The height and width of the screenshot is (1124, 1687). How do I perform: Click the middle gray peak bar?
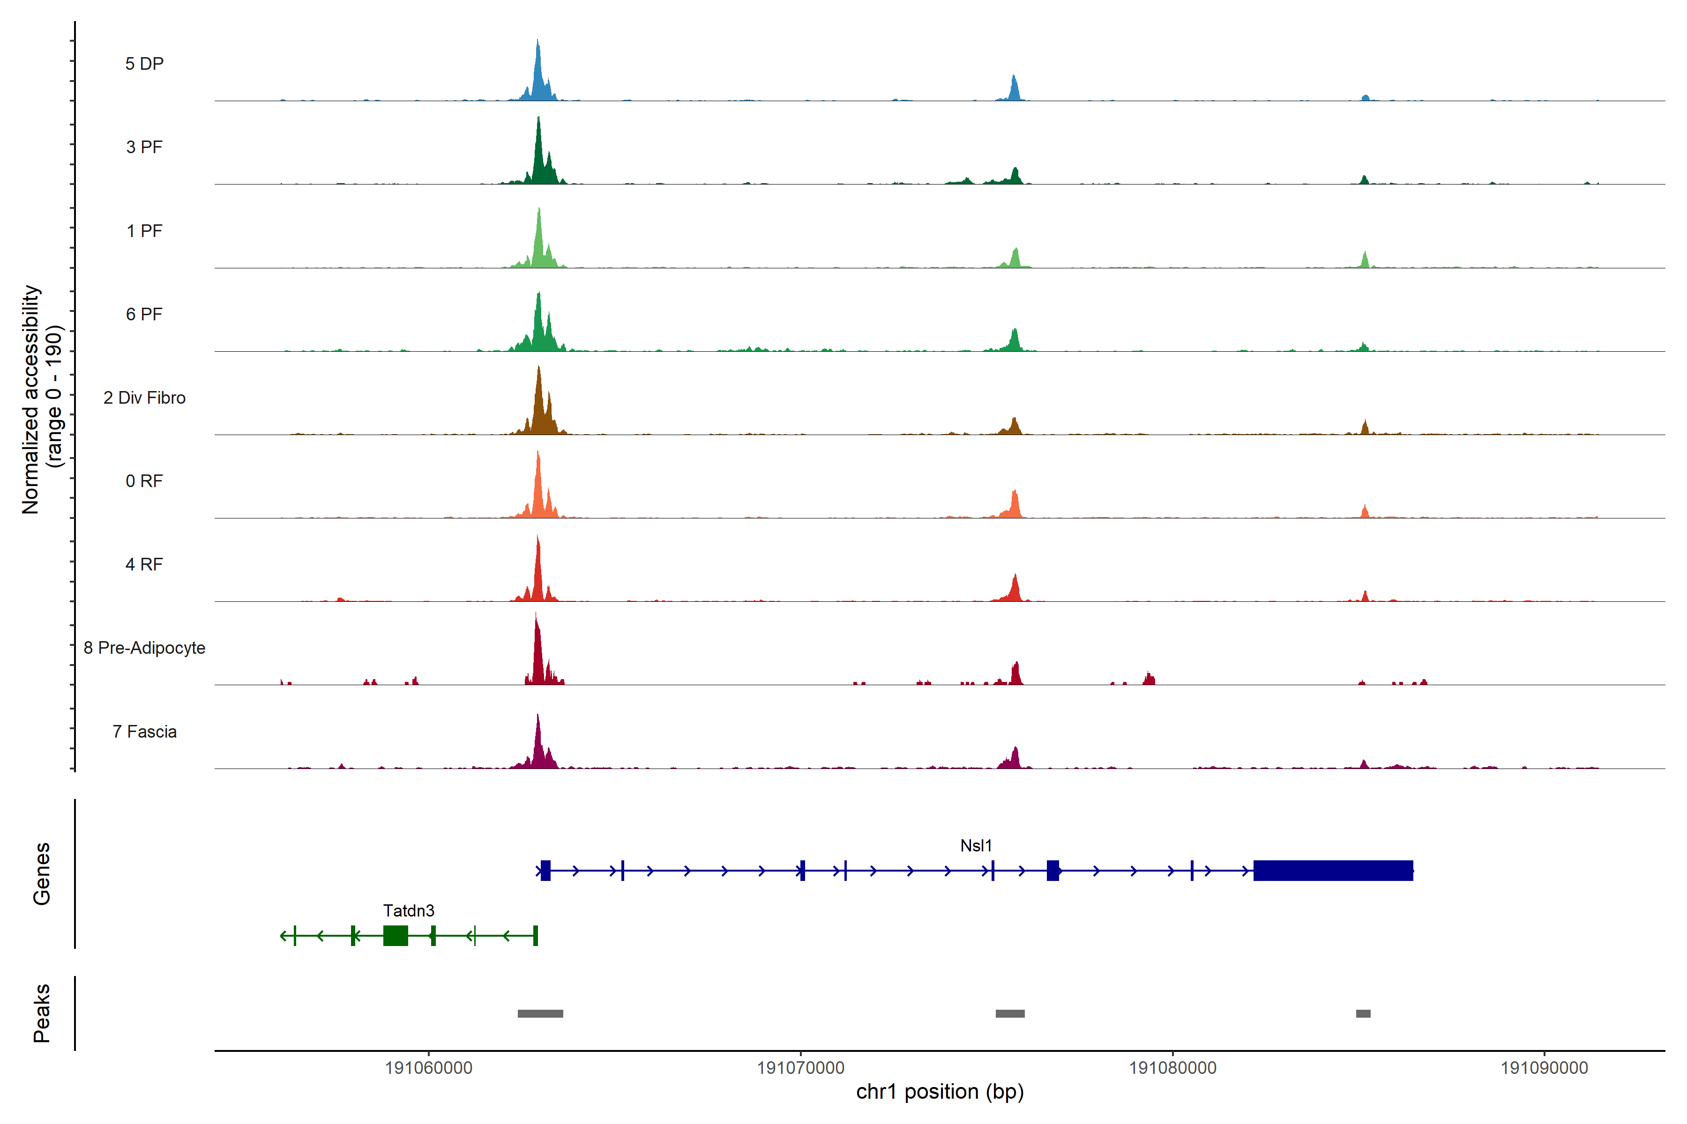1010,1013
